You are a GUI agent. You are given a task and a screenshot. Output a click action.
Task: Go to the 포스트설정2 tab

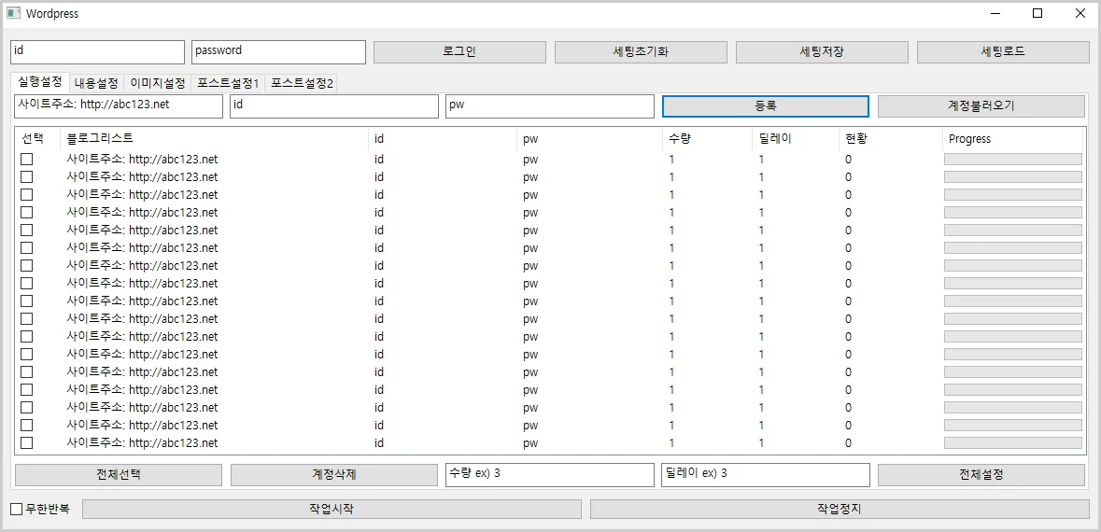click(x=302, y=83)
